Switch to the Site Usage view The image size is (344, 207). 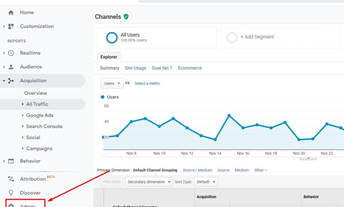[x=135, y=68]
